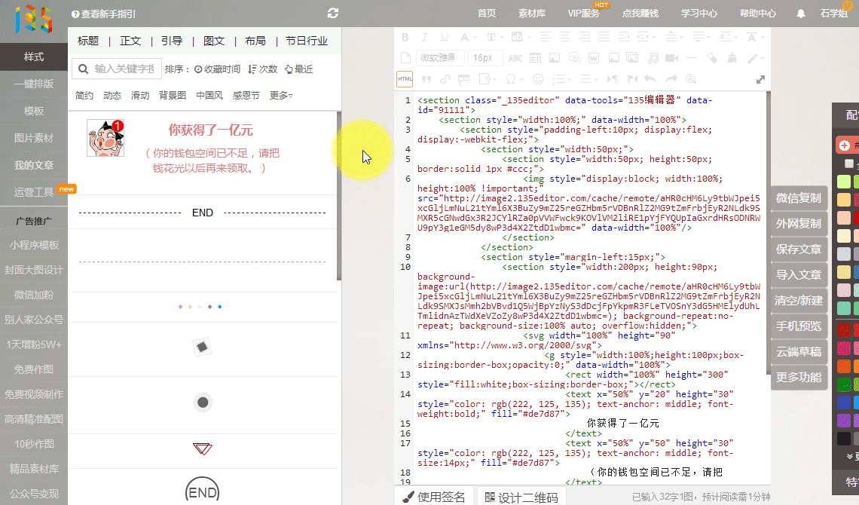Click the emoji smiley icon
Image resolution: width=859 pixels, height=505 pixels.
tap(537, 78)
